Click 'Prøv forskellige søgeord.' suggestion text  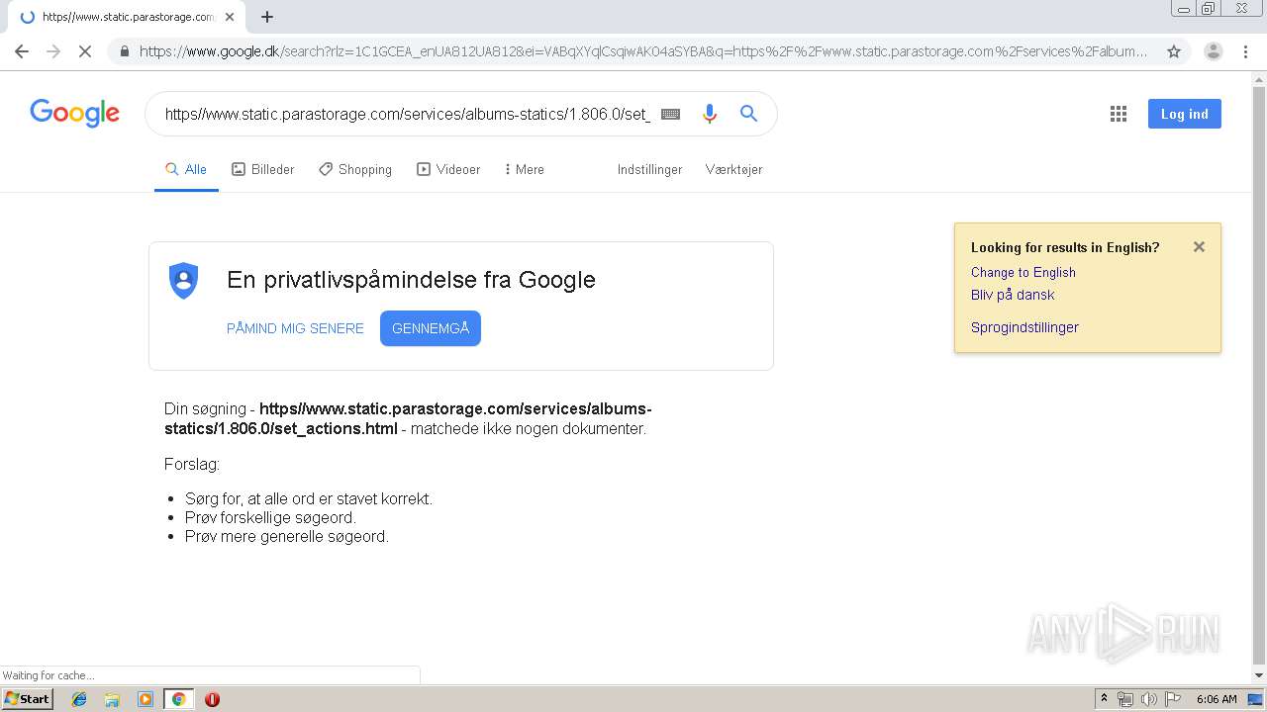click(270, 517)
